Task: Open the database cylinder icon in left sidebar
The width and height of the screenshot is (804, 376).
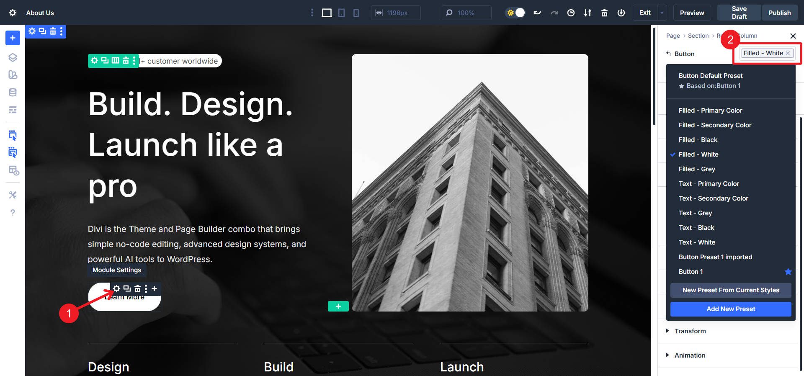Action: point(13,93)
